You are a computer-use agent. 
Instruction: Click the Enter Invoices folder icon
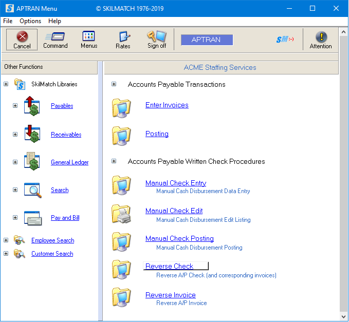[121, 108]
